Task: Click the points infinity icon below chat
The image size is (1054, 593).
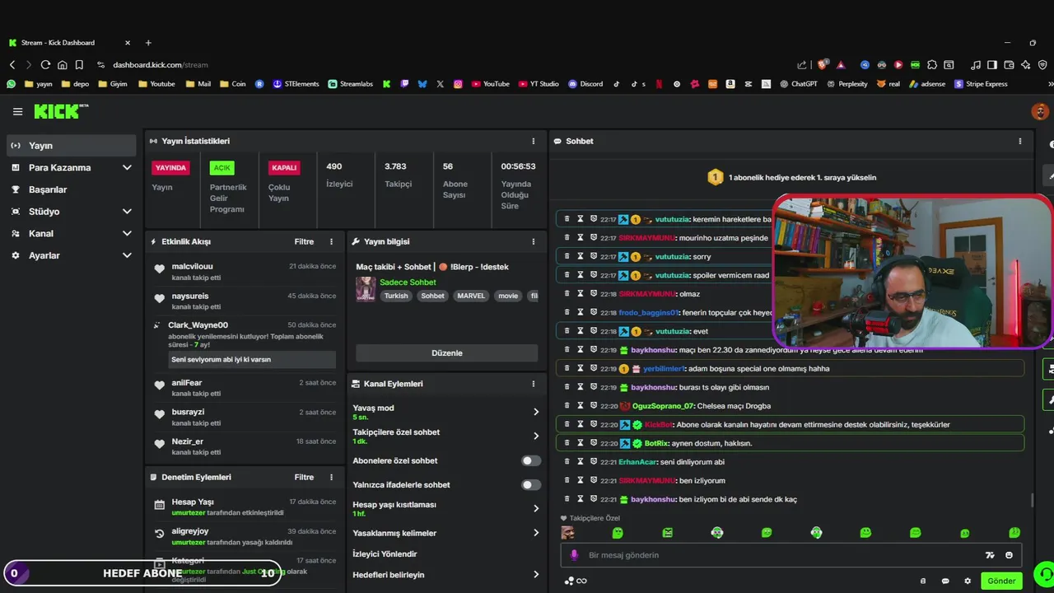Action: pyautogui.click(x=576, y=581)
